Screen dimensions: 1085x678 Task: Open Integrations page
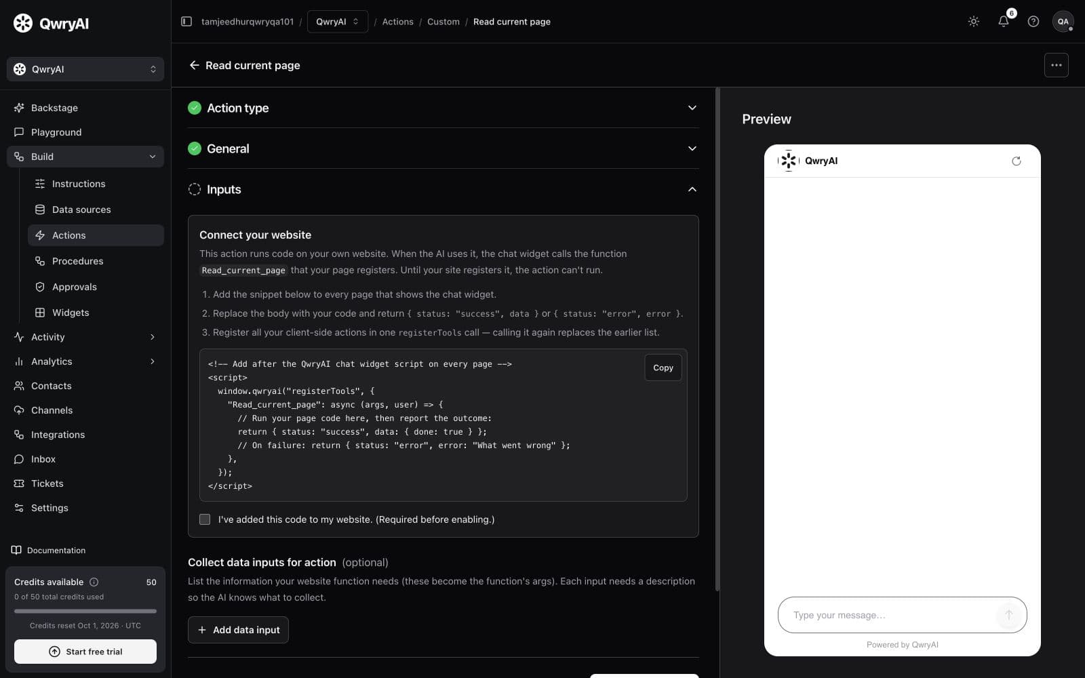point(85,435)
